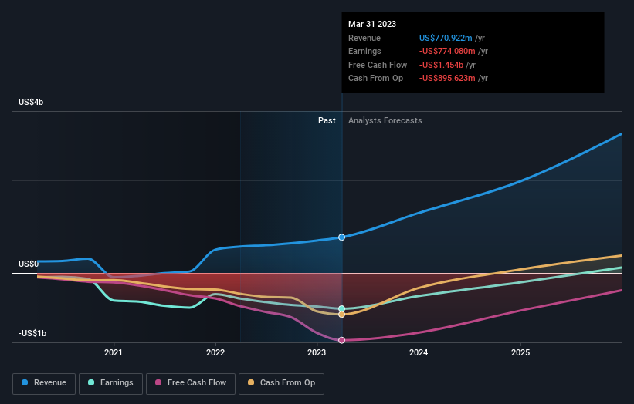Click the Free Cash Flow label in tooltip
This screenshot has width=634, height=404.
click(378, 65)
